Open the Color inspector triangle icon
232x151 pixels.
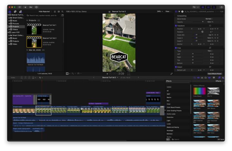pos(179,12)
